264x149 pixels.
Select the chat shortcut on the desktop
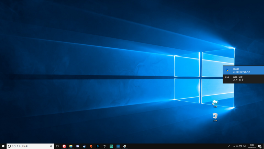(215, 103)
